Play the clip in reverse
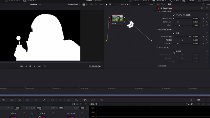 point(26,66)
